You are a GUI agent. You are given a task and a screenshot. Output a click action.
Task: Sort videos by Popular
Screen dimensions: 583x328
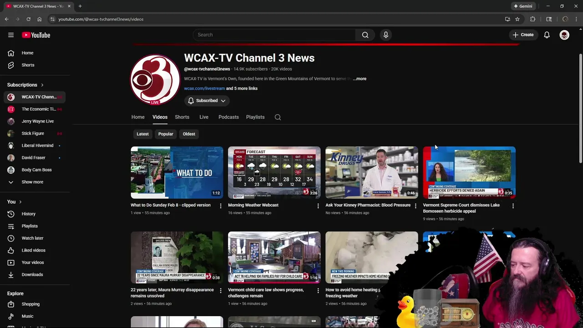coord(166,134)
